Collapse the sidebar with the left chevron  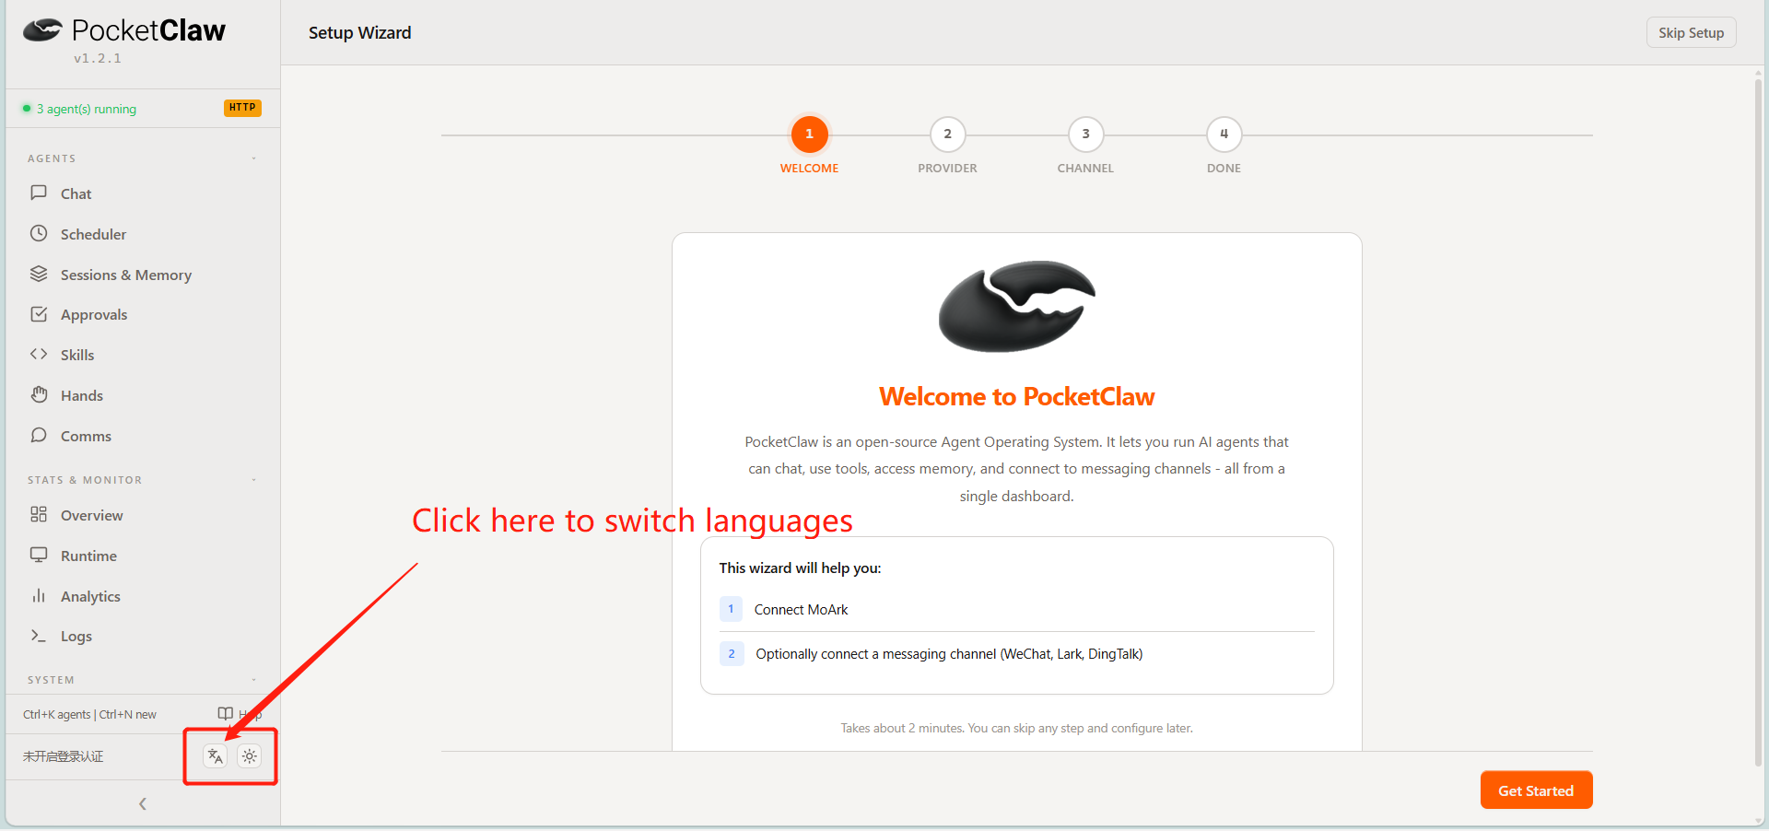coord(143,804)
